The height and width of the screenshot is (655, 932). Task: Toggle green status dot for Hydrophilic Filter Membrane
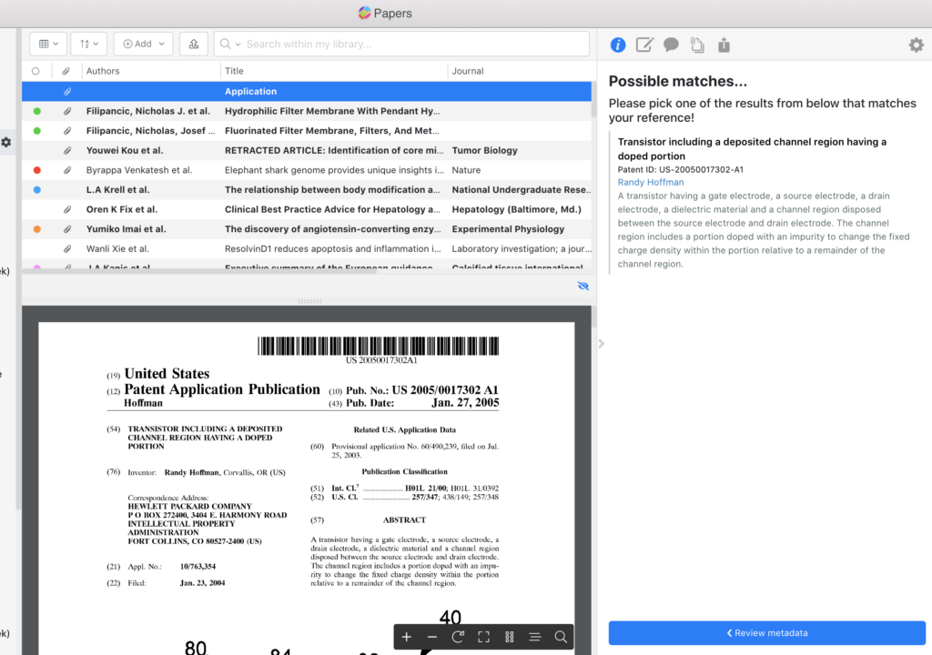pos(36,111)
